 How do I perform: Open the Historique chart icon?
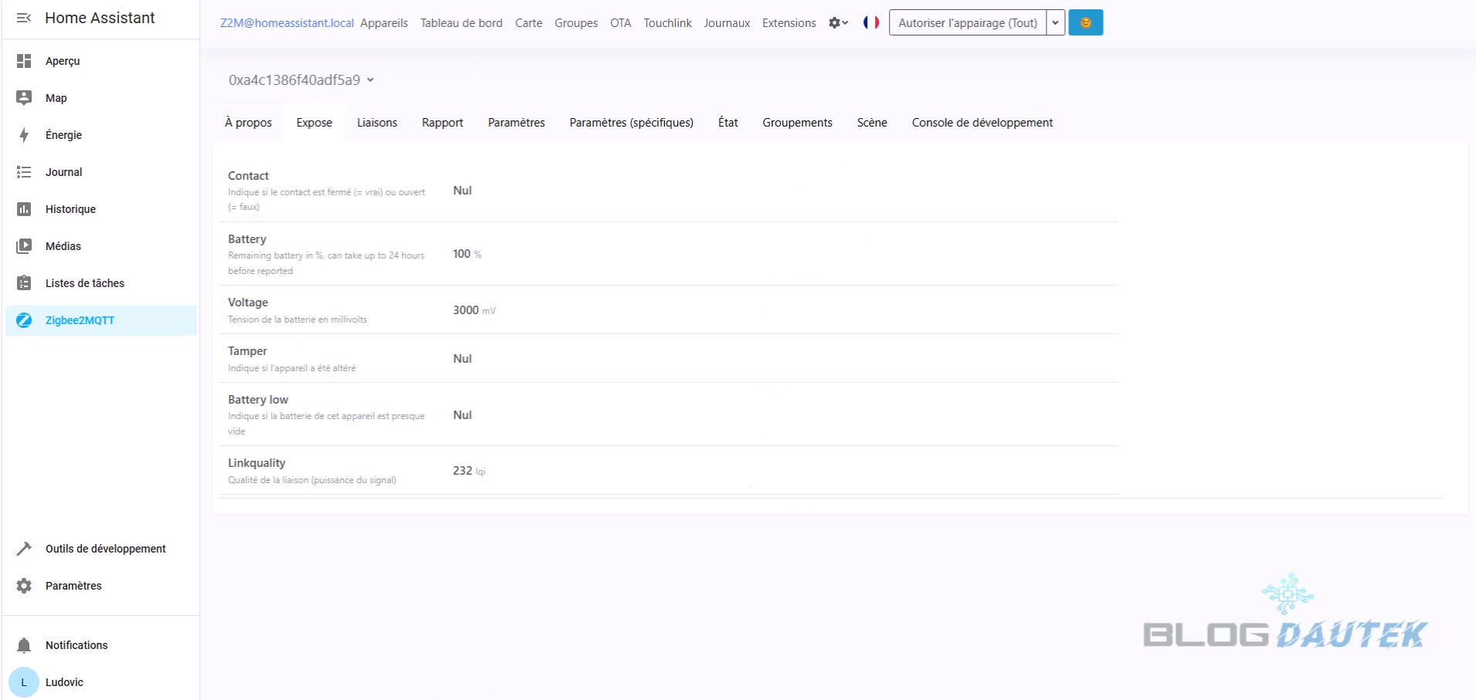click(x=24, y=209)
